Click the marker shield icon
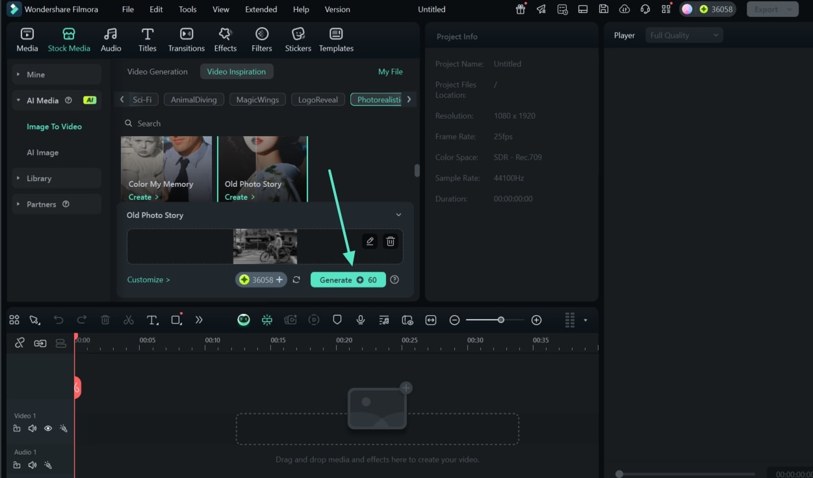Viewport: 813px width, 478px height. click(x=337, y=320)
